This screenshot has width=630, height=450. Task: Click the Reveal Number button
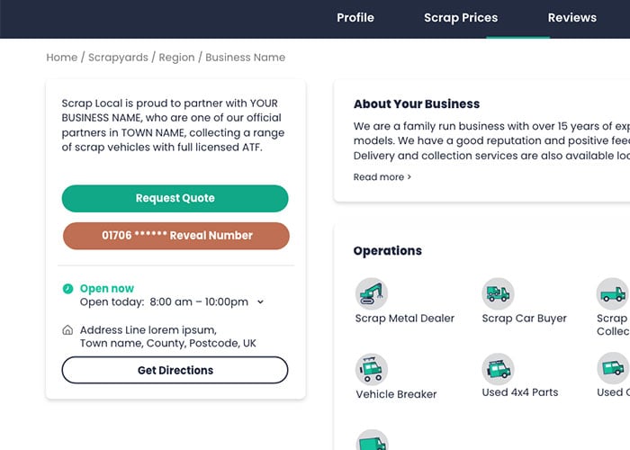[x=176, y=236]
